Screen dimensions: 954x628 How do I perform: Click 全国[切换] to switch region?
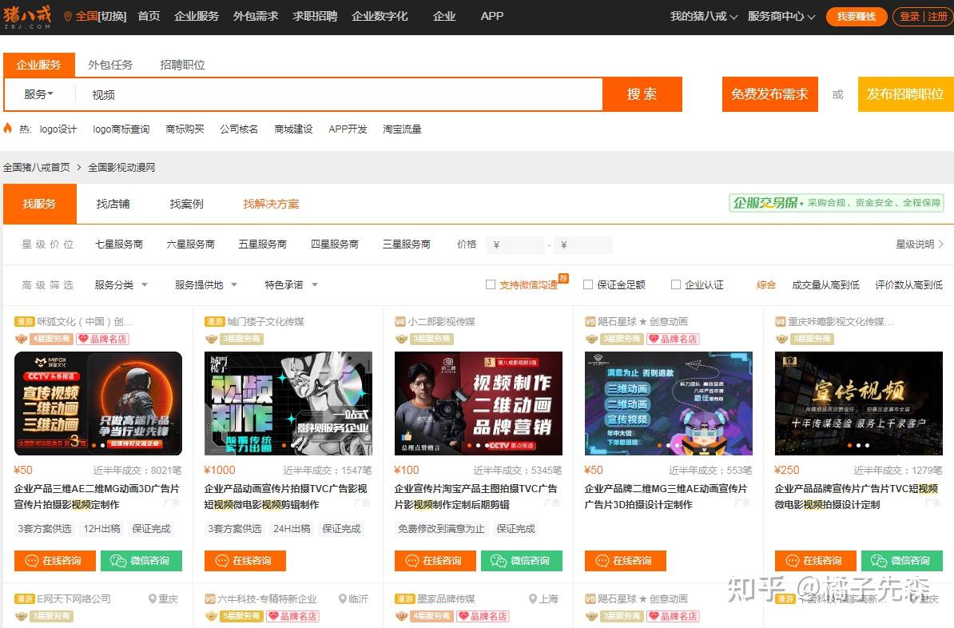tap(101, 17)
